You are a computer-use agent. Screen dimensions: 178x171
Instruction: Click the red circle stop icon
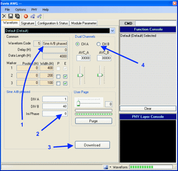coord(26,16)
